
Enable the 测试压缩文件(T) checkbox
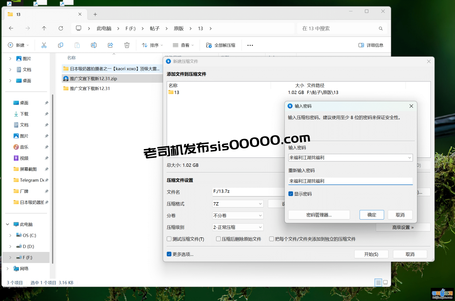169,239
